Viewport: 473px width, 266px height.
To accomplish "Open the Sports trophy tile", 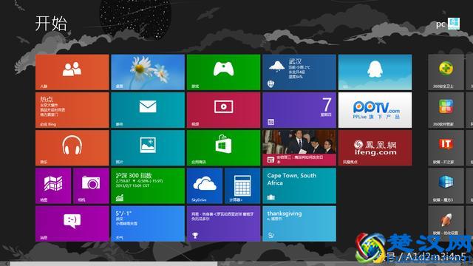I will coord(223,224).
